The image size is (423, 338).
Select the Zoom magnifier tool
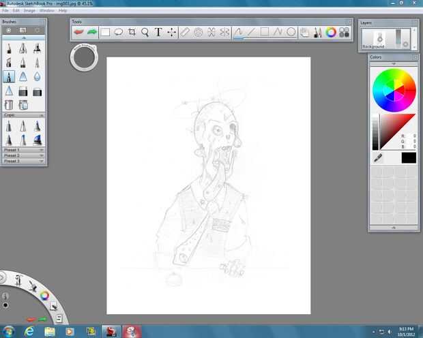(x=145, y=32)
